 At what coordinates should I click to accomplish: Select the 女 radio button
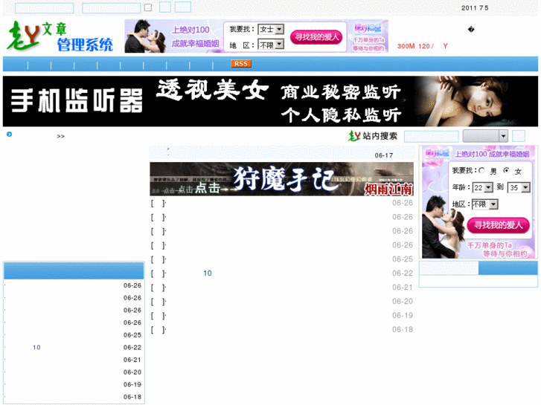[x=506, y=170]
